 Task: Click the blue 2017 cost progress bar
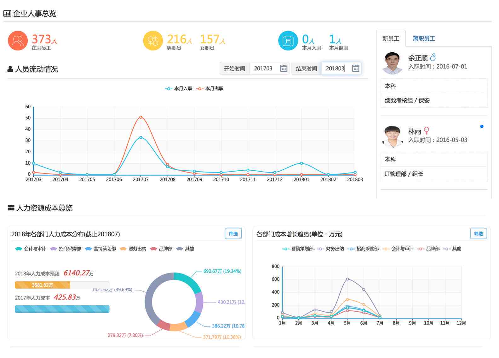click(x=62, y=309)
